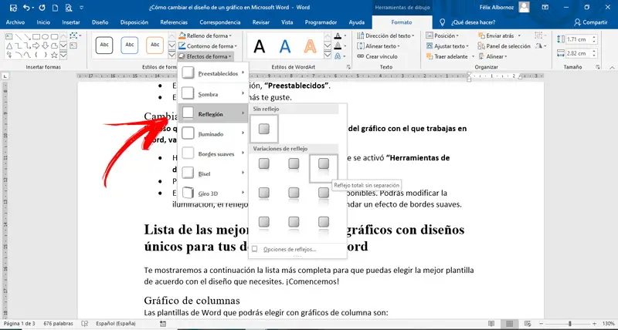Click the Crear vínculo link icon
Screen dimensions: 618x330
click(x=360, y=56)
